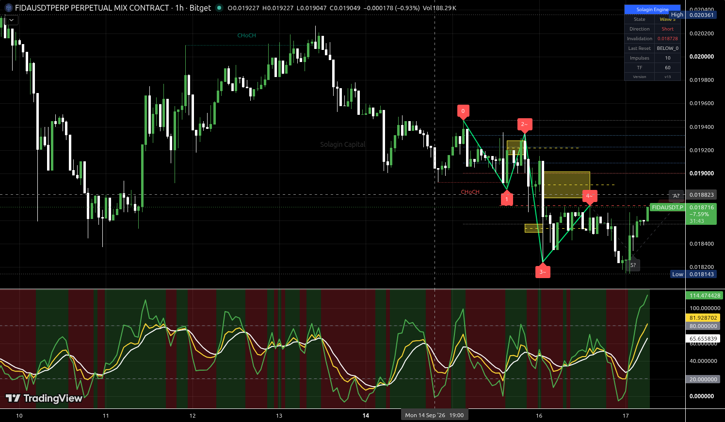Click date 16 on time axis
The height and width of the screenshot is (422, 725).
coord(539,416)
